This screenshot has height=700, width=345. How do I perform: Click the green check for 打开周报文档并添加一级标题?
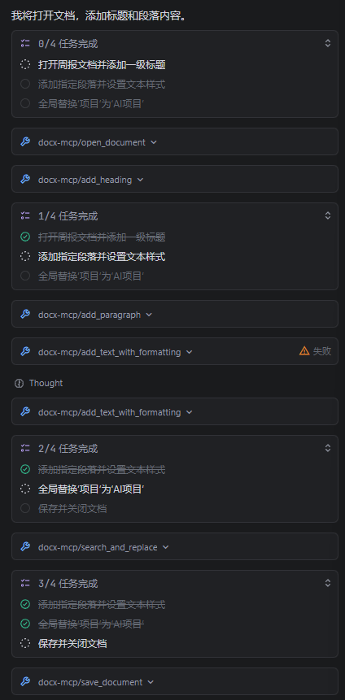click(x=25, y=237)
